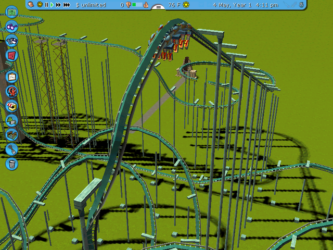333x250 pixels.
Task: Click the time-of-day sun icon beside pause
Action: coord(40,5)
